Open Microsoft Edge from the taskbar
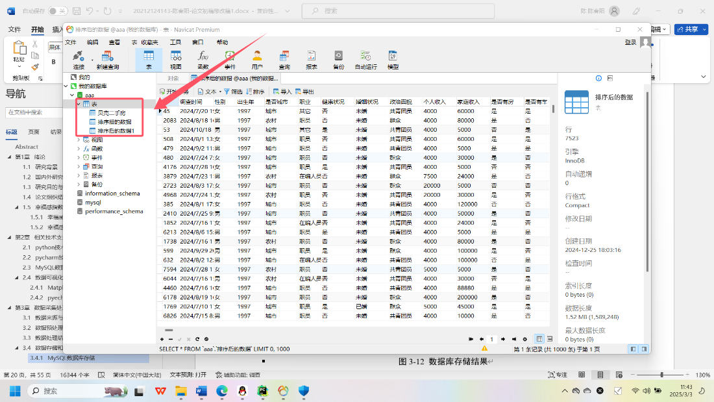This screenshot has height=402, width=714. pos(222,390)
